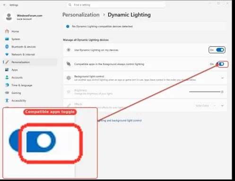This screenshot has height=181, width=235.
Task: Click the Accounts person icon
Action: coord(7,77)
